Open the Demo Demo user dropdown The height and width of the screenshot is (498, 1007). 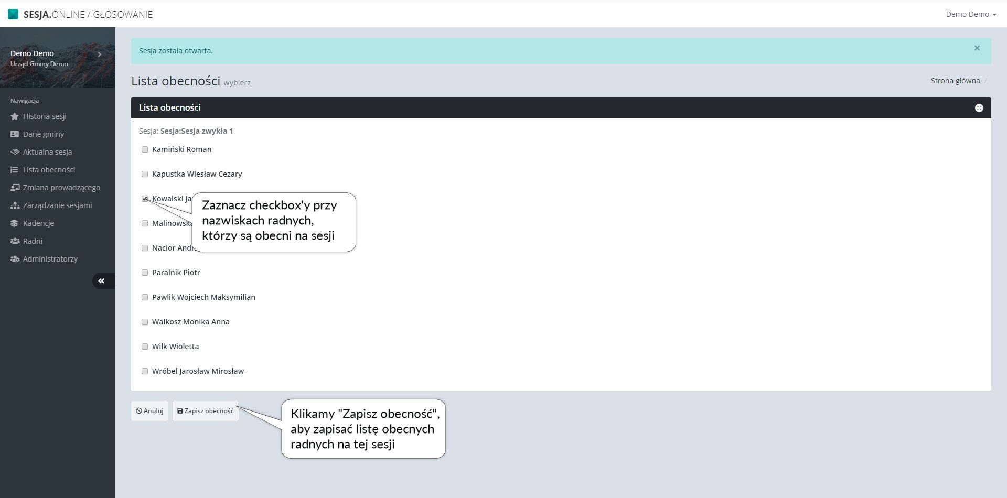coord(970,14)
